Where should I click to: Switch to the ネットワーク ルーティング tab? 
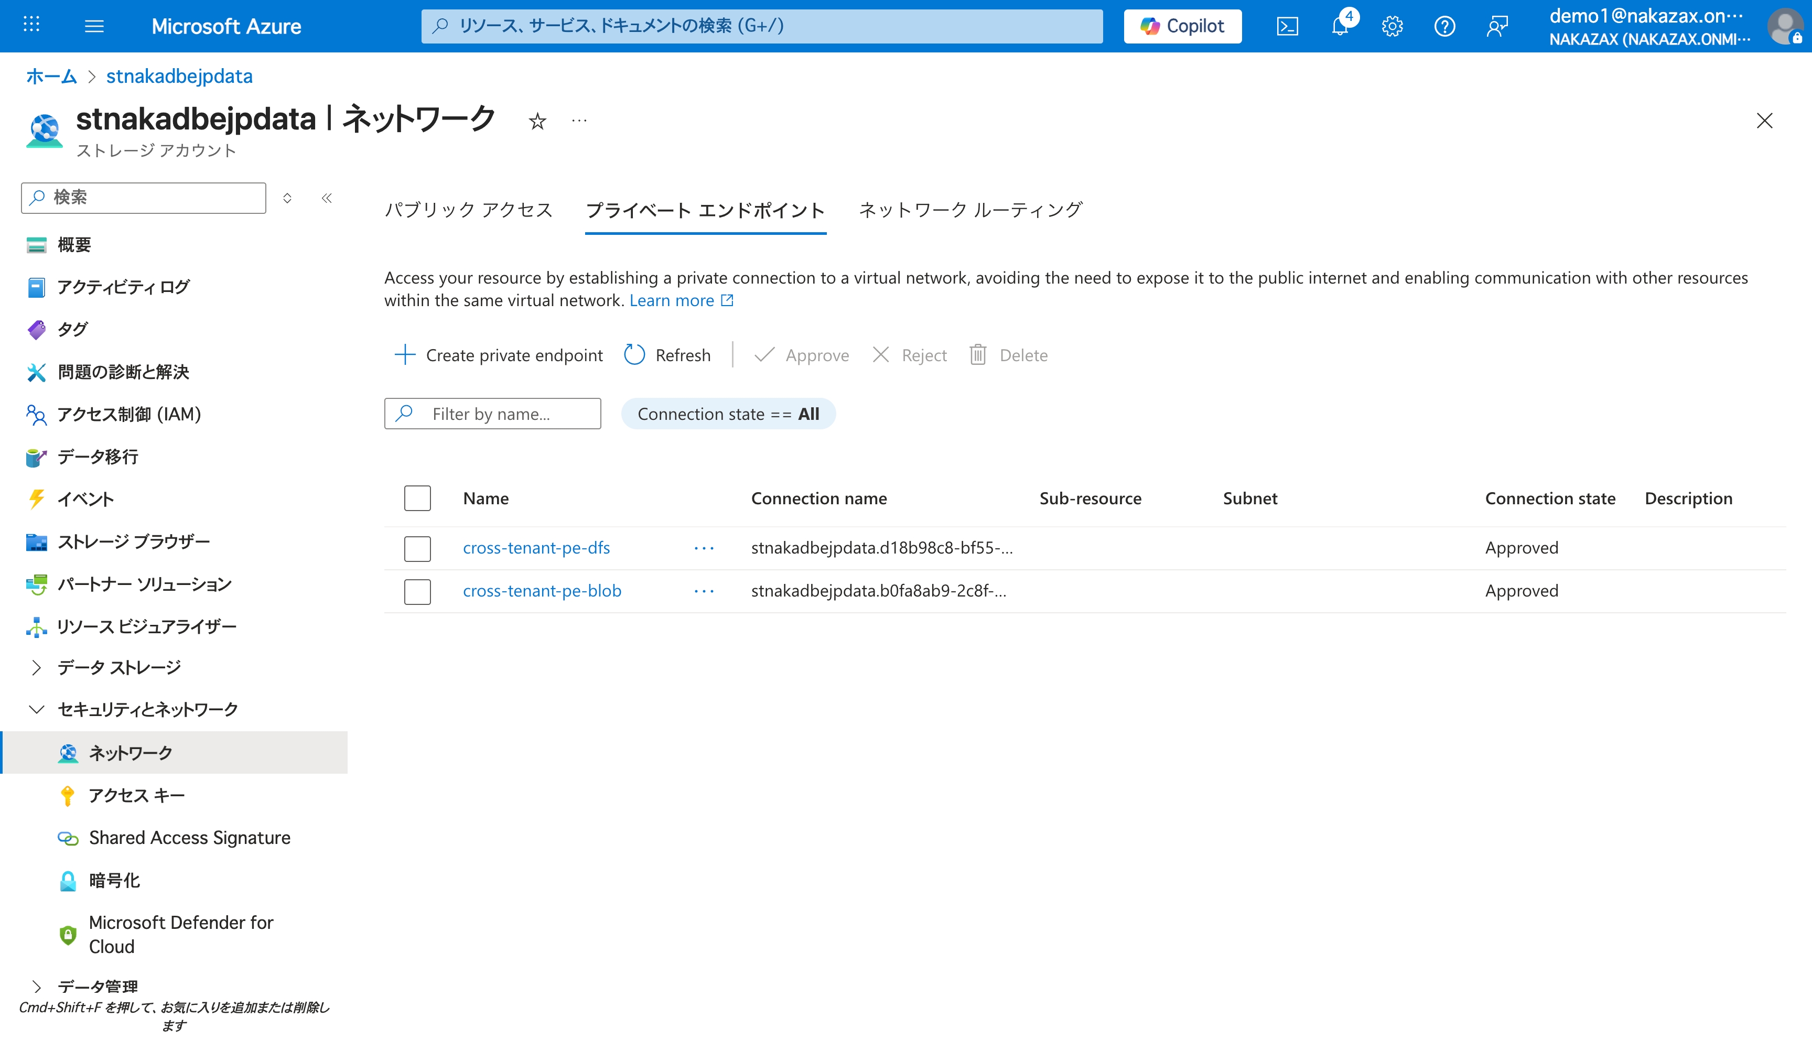970,210
